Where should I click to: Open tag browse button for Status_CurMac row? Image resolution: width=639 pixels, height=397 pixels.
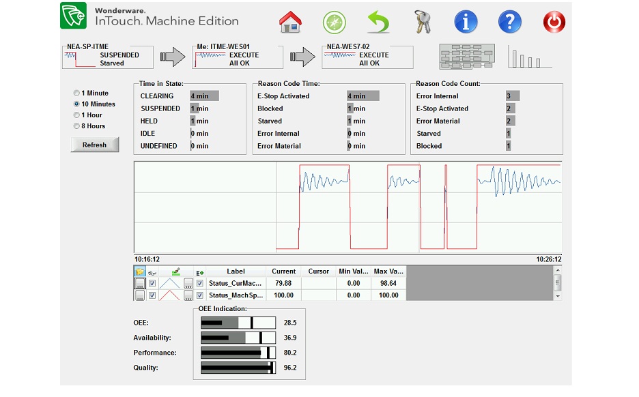140,283
